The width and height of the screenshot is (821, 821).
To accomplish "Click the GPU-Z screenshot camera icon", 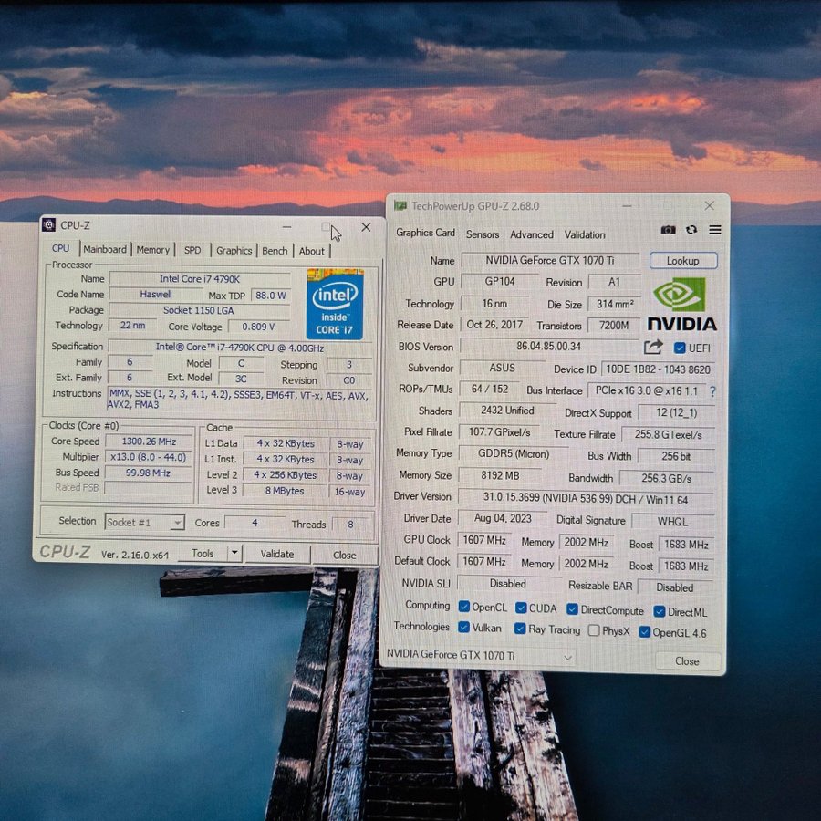I will (668, 231).
